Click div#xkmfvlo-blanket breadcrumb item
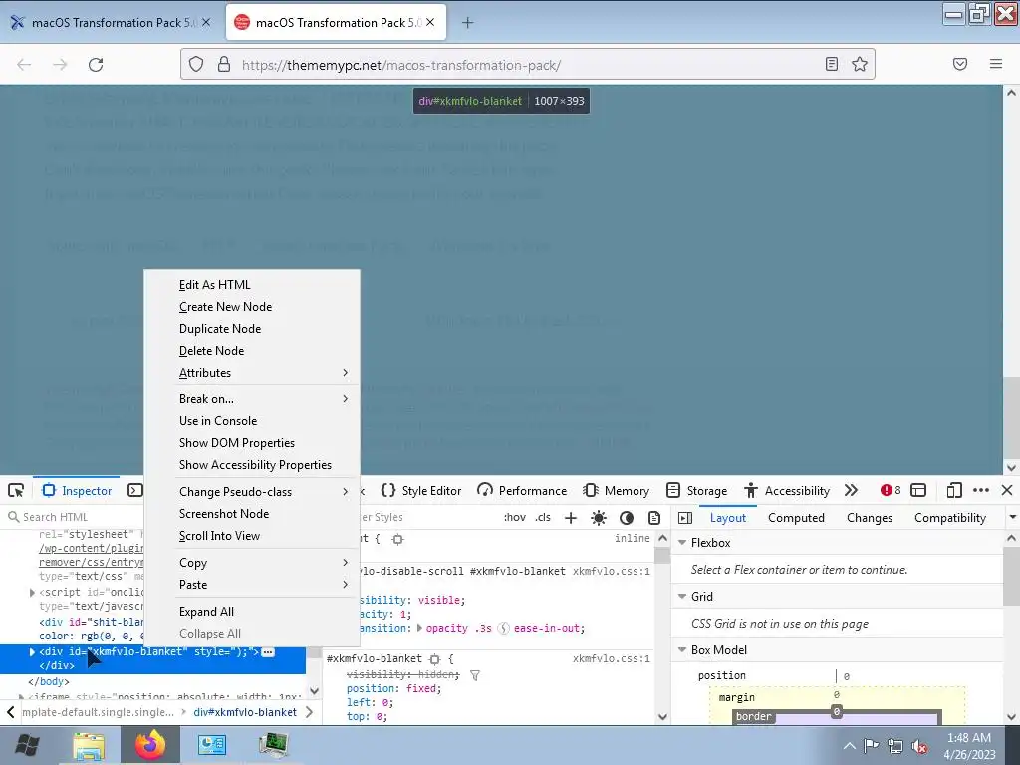The image size is (1020, 765). click(245, 712)
